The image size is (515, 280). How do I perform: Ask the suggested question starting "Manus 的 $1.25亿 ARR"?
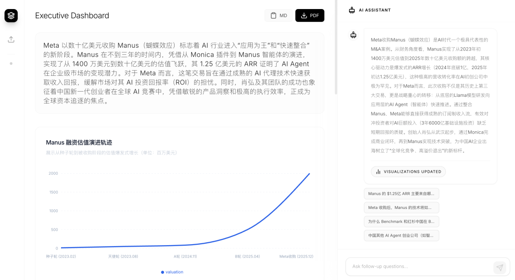[x=402, y=194]
